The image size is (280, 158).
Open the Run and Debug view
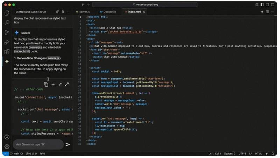7,42
